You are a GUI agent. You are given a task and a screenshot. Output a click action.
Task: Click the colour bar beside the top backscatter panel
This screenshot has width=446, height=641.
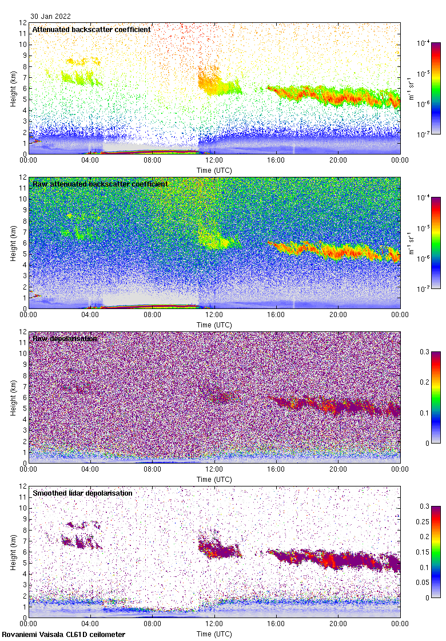tap(436, 88)
